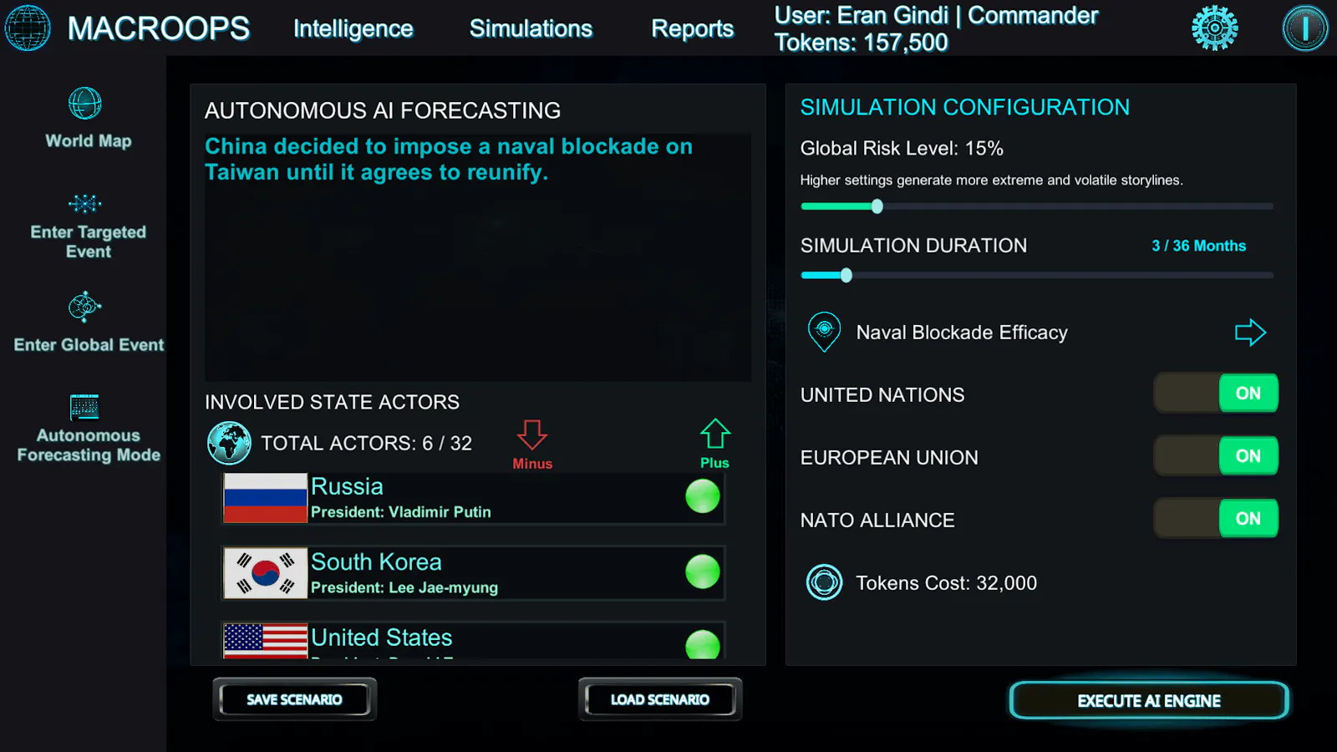The image size is (1337, 752).
Task: Click the Global Risk Level slider handle
Action: pos(877,206)
